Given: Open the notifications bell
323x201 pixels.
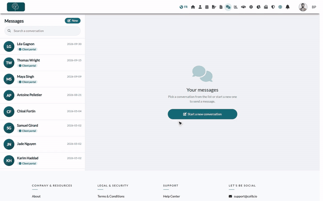Looking at the screenshot, I should 287,7.
